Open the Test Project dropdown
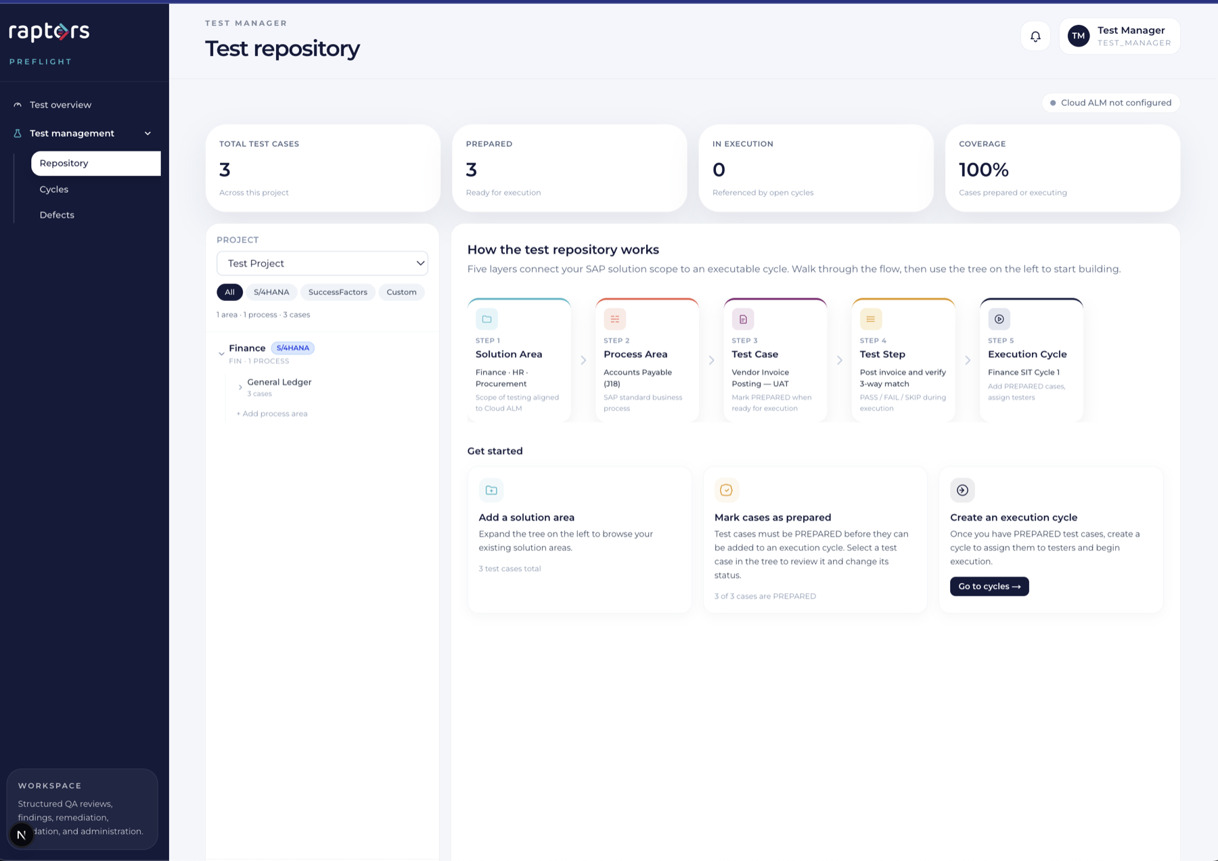Viewport: 1218px width, 861px height. pyautogui.click(x=322, y=263)
